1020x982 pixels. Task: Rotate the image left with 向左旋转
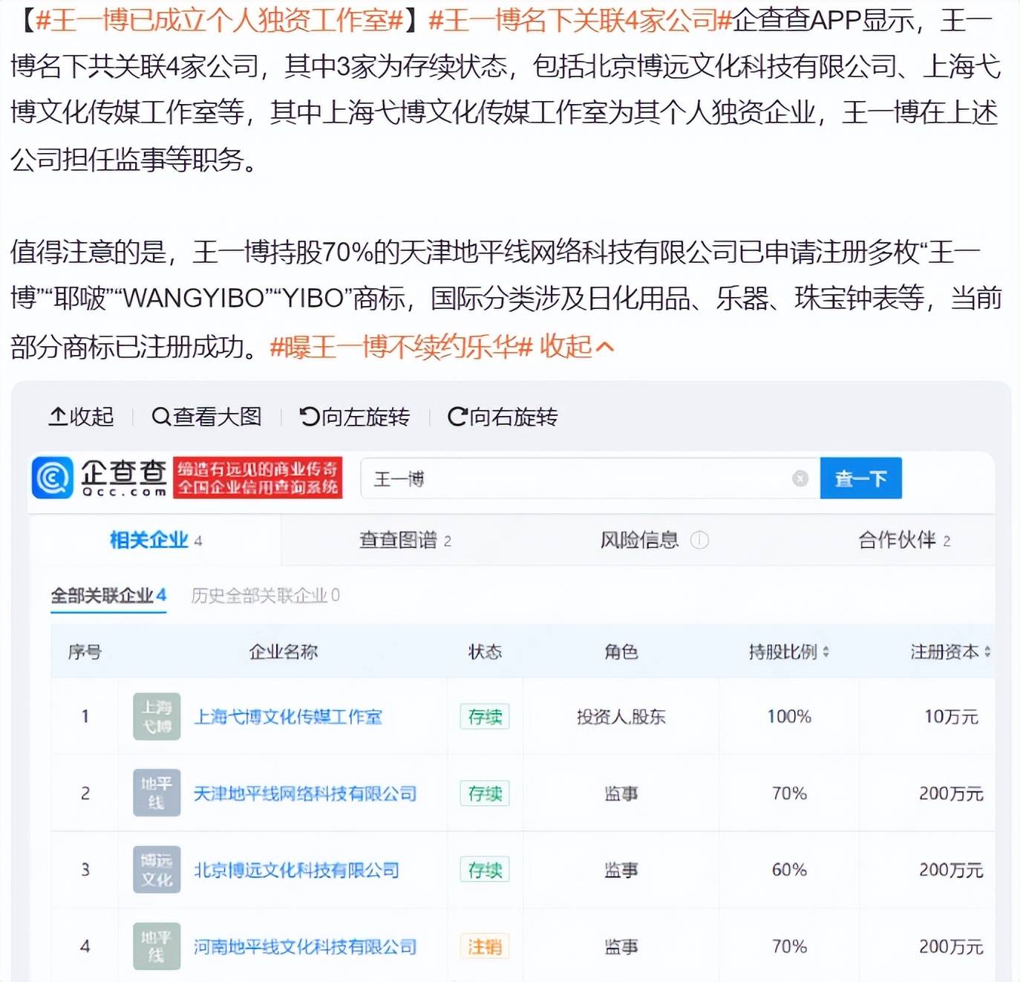click(x=354, y=417)
